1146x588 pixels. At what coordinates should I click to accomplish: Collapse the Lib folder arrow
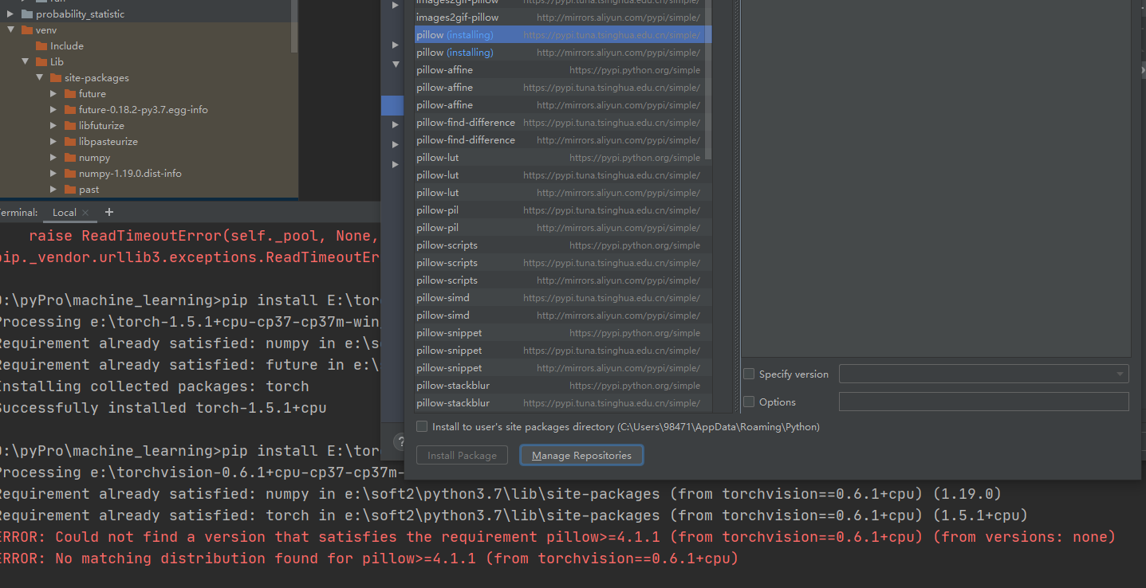pyautogui.click(x=25, y=62)
